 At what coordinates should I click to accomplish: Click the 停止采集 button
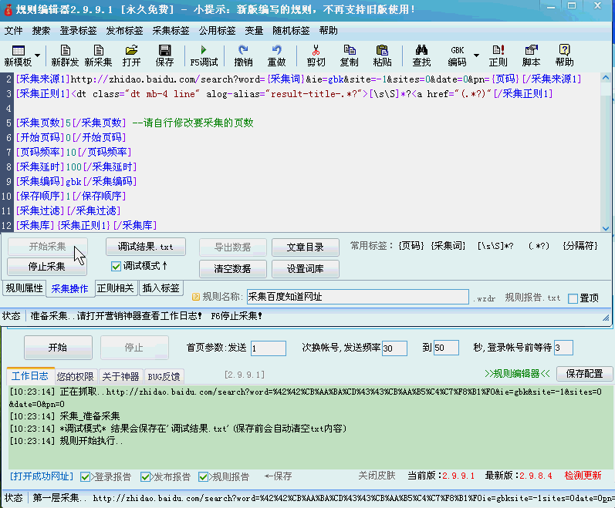click(46, 267)
